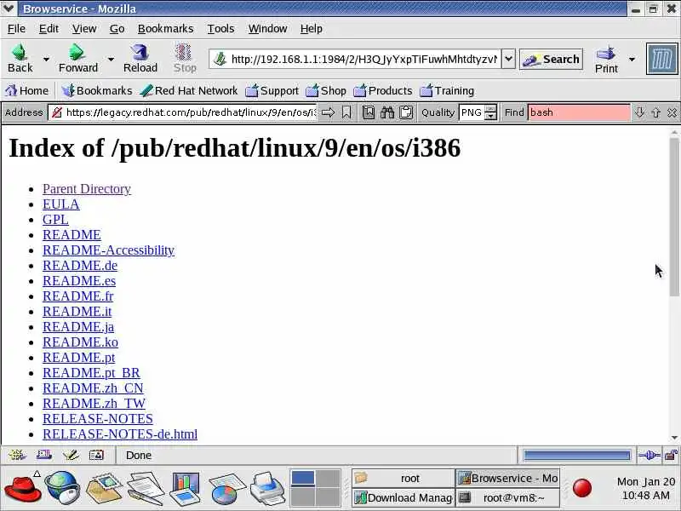Open presentation launcher in panel
The height and width of the screenshot is (511, 681).
pos(186,488)
